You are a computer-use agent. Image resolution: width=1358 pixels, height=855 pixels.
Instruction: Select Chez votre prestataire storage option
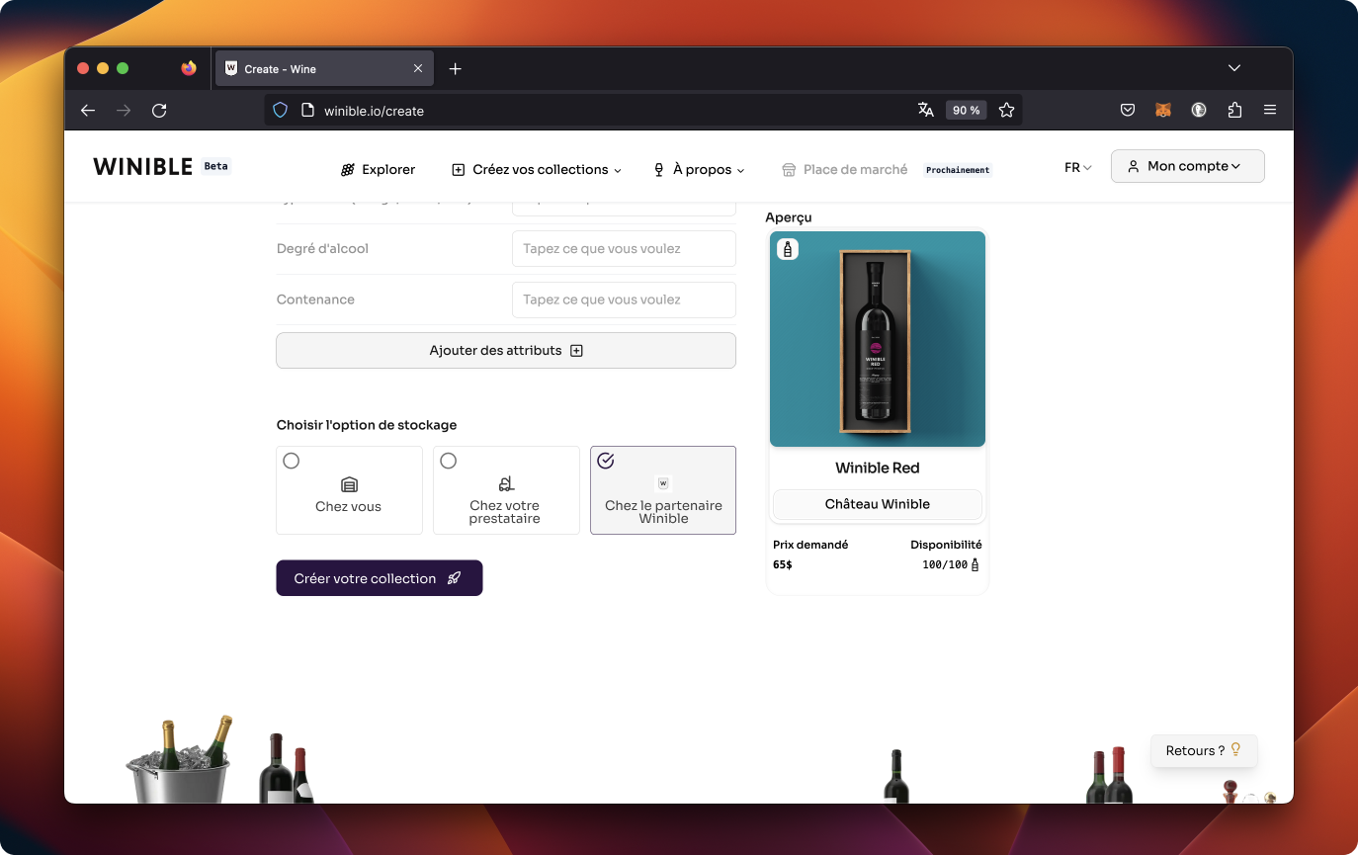pos(506,490)
